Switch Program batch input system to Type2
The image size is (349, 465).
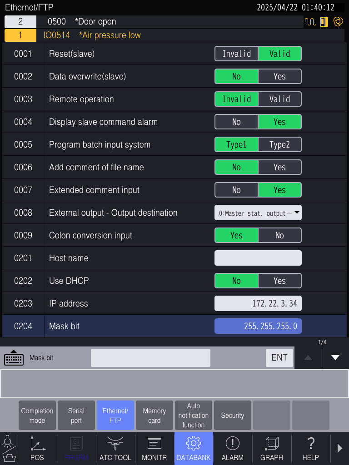(279, 144)
